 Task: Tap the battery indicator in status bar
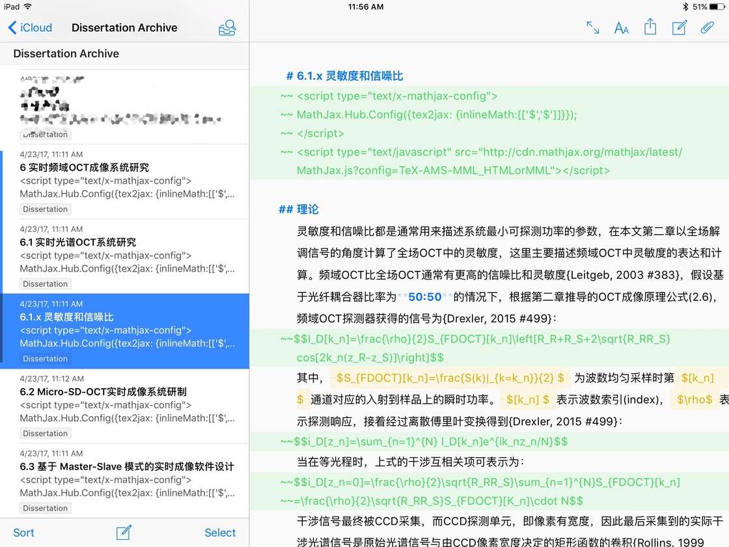tap(717, 7)
